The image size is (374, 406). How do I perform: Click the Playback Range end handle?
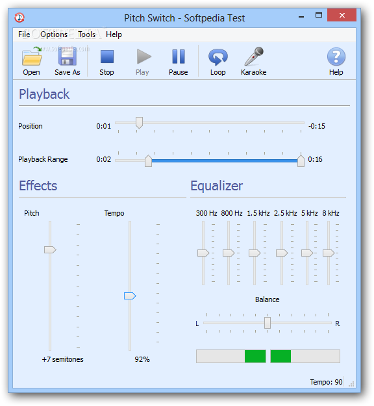(301, 161)
